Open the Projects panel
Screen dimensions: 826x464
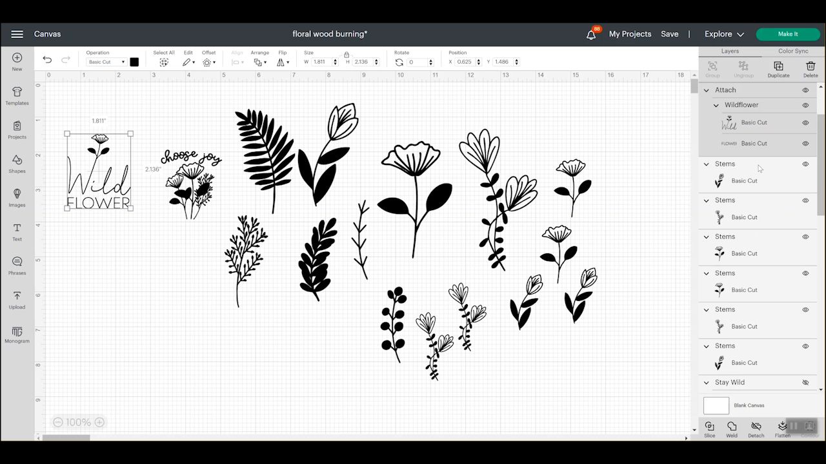click(x=17, y=130)
